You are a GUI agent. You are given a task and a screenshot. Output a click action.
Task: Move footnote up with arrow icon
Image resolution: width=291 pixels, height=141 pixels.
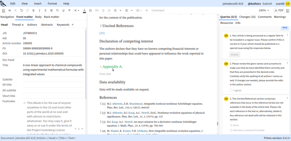click(x=76, y=129)
